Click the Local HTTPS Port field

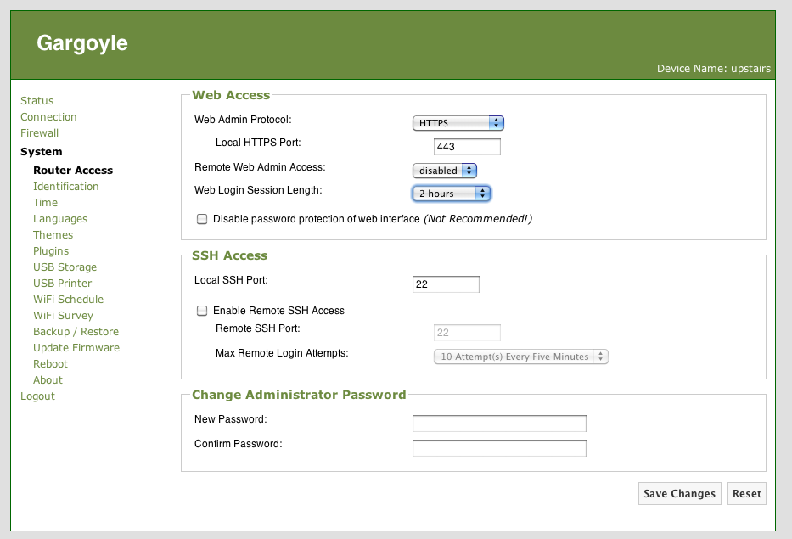pyautogui.click(x=466, y=147)
